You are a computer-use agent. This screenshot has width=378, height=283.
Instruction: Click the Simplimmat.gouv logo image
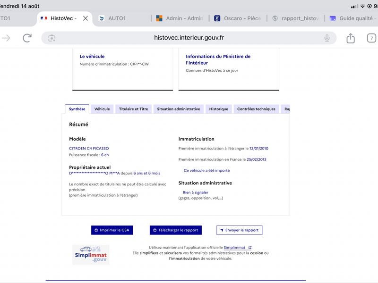pyautogui.click(x=91, y=255)
